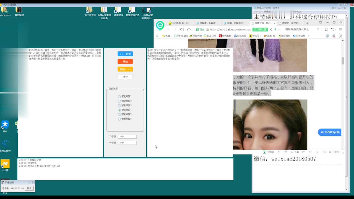The image size is (354, 199).
Task: Open the 网址大全 bookmark
Action: pos(196,36)
